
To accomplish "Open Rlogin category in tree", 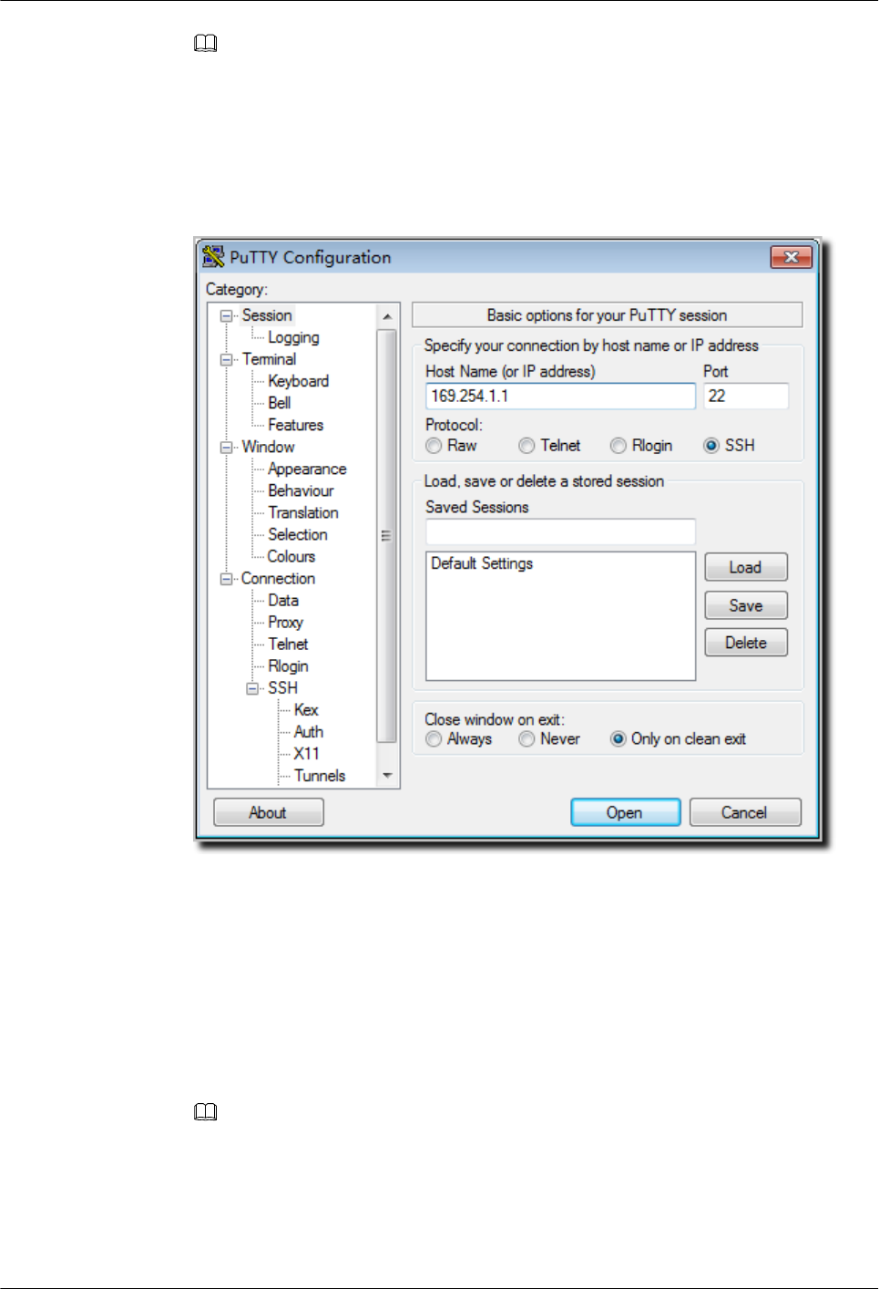I will 288,665.
